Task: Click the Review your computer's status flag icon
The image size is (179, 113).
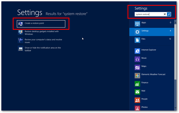Action: pos(21,40)
